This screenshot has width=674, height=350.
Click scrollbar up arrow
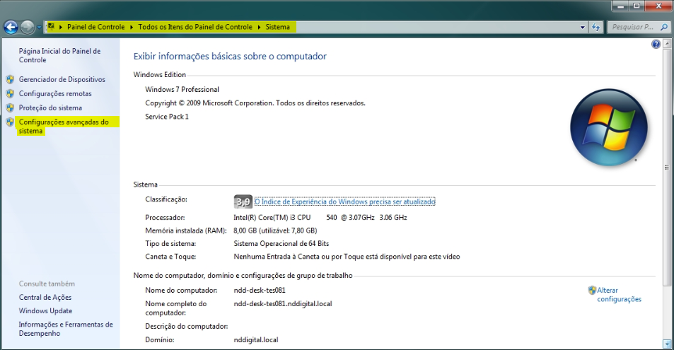click(x=667, y=44)
